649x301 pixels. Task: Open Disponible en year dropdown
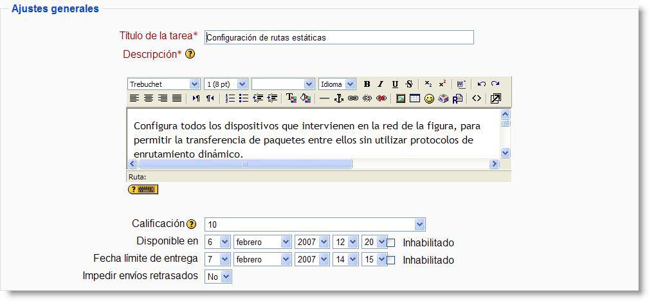coord(312,242)
